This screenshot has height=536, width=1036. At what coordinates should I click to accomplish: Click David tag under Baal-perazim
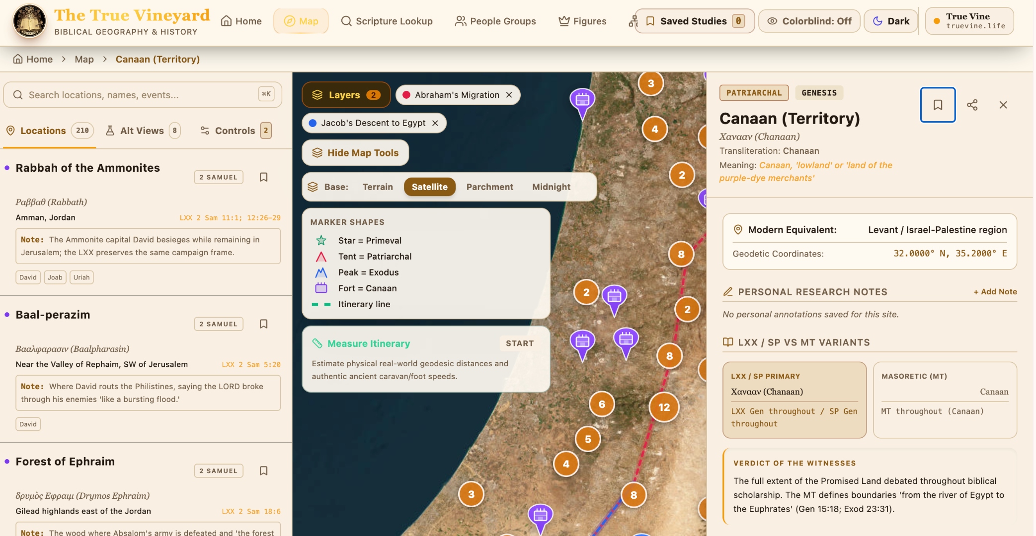[x=28, y=424]
